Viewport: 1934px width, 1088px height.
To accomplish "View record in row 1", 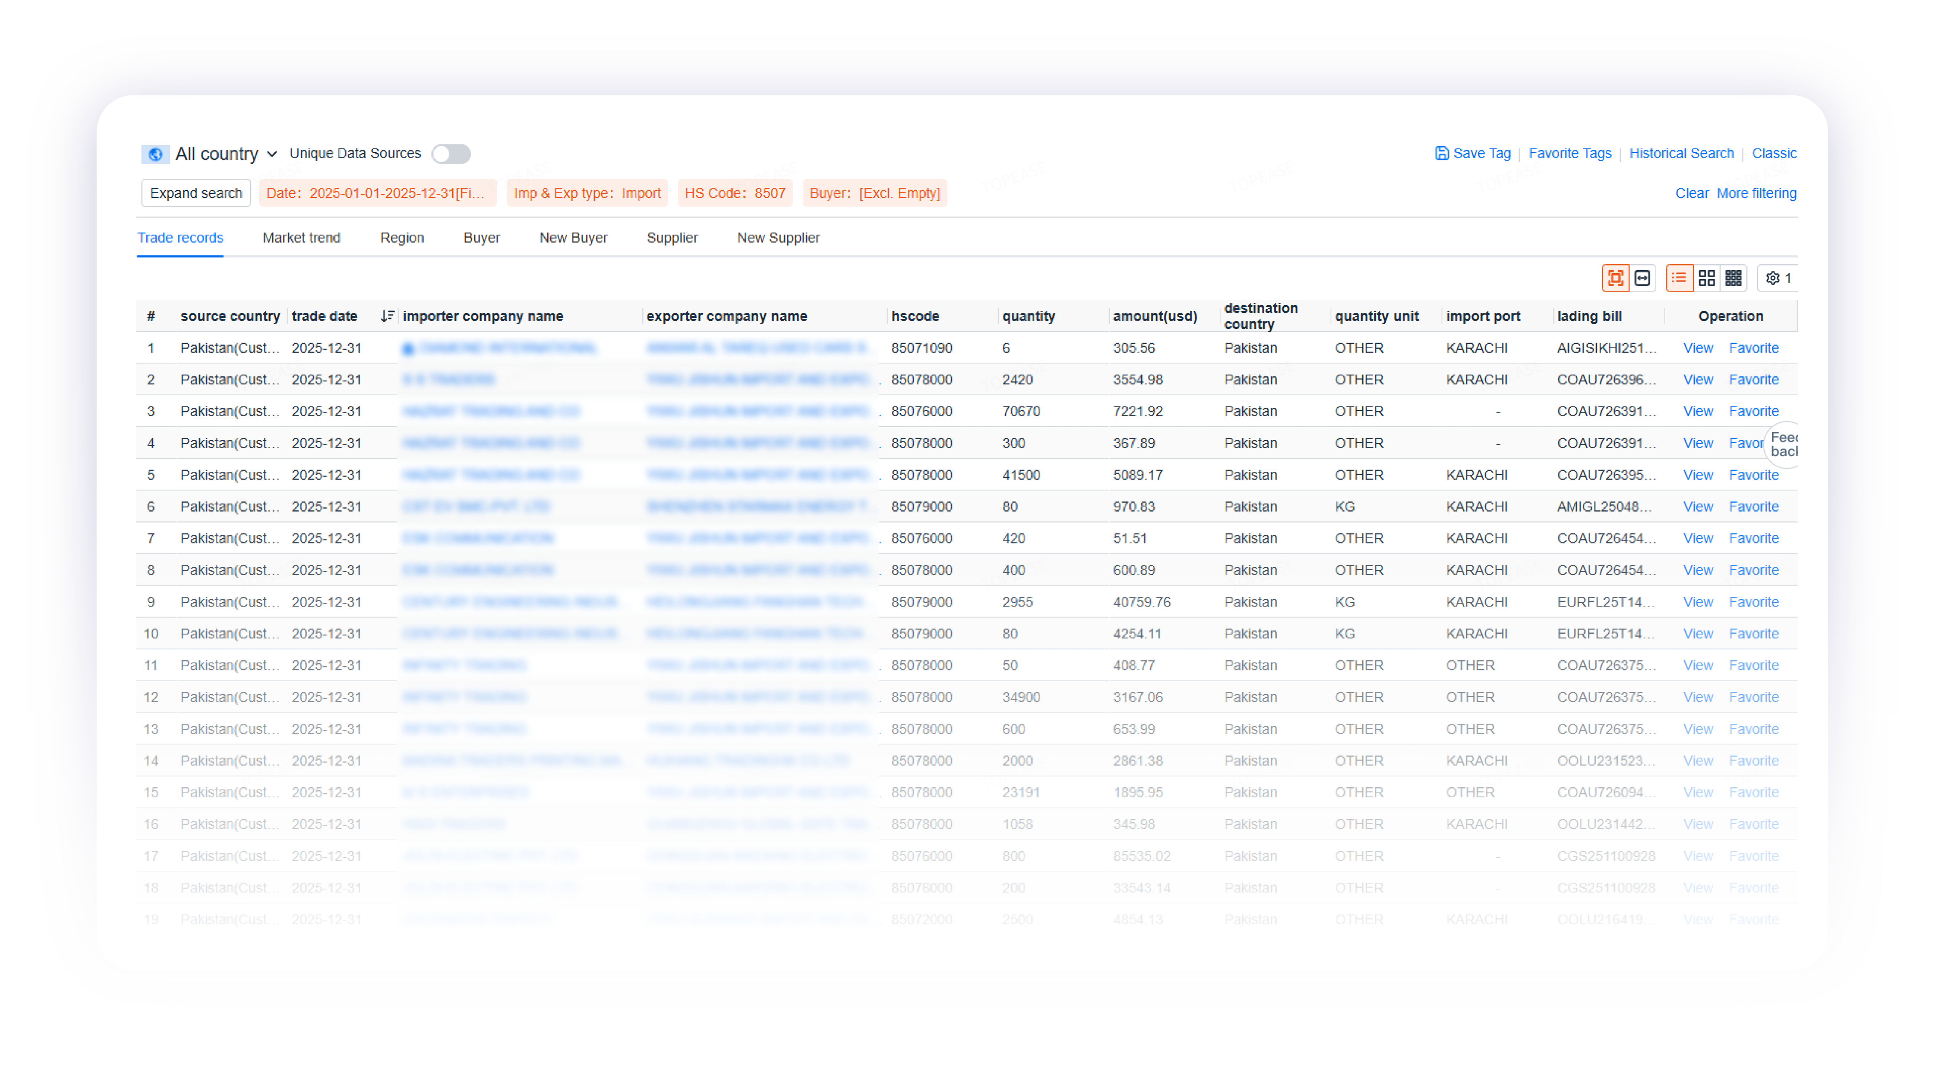I will [x=1697, y=348].
